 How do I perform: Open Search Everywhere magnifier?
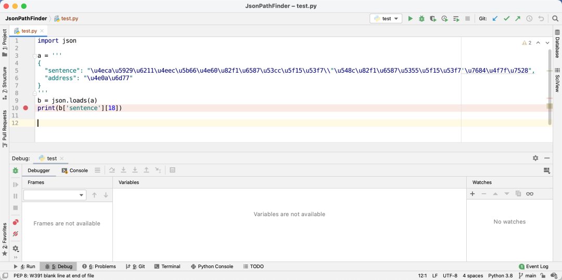(x=556, y=18)
